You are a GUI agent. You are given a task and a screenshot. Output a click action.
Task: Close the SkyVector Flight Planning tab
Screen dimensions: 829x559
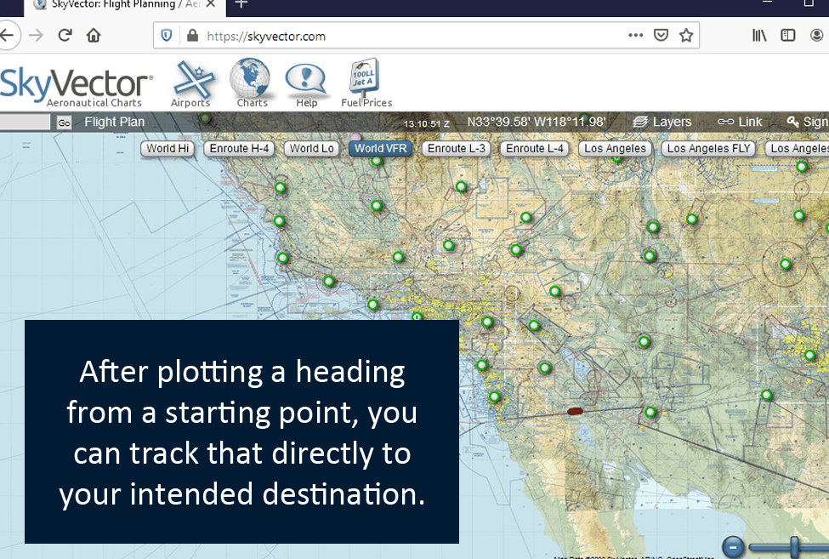click(x=210, y=4)
